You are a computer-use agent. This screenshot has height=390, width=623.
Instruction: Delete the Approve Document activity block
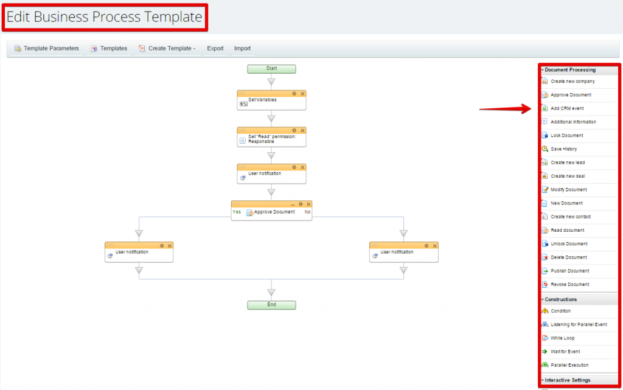[x=308, y=204]
